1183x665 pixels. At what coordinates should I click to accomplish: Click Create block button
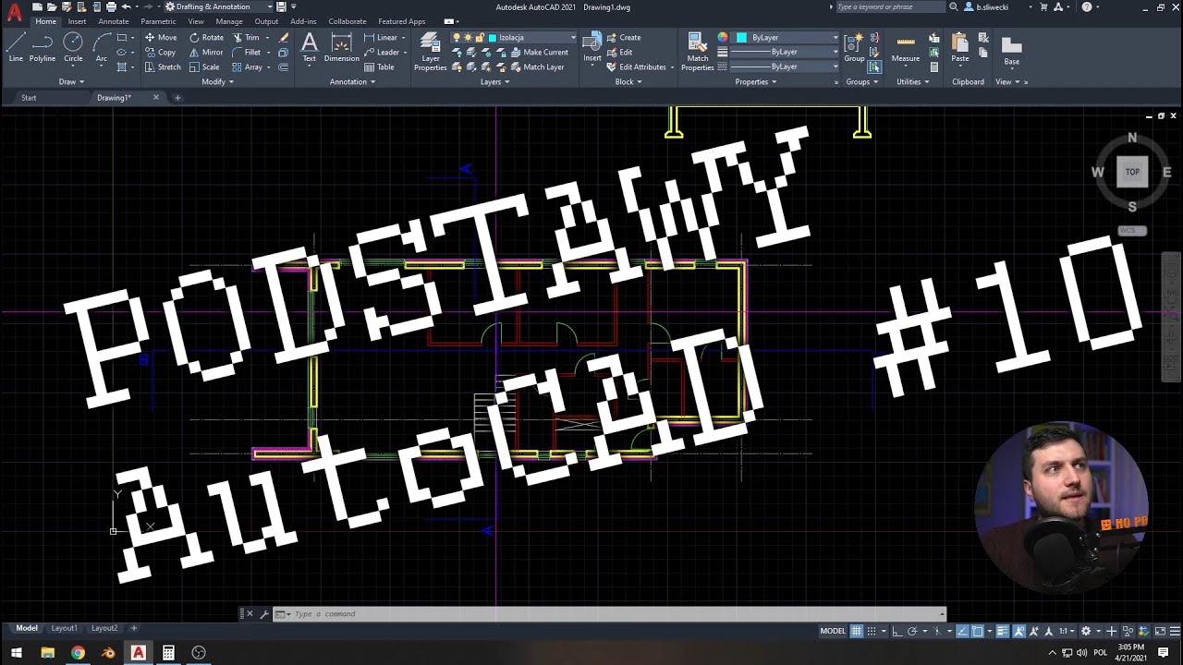624,38
